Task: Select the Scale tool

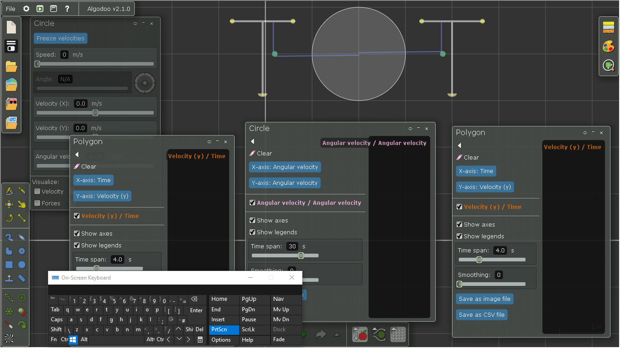Action: [21, 218]
